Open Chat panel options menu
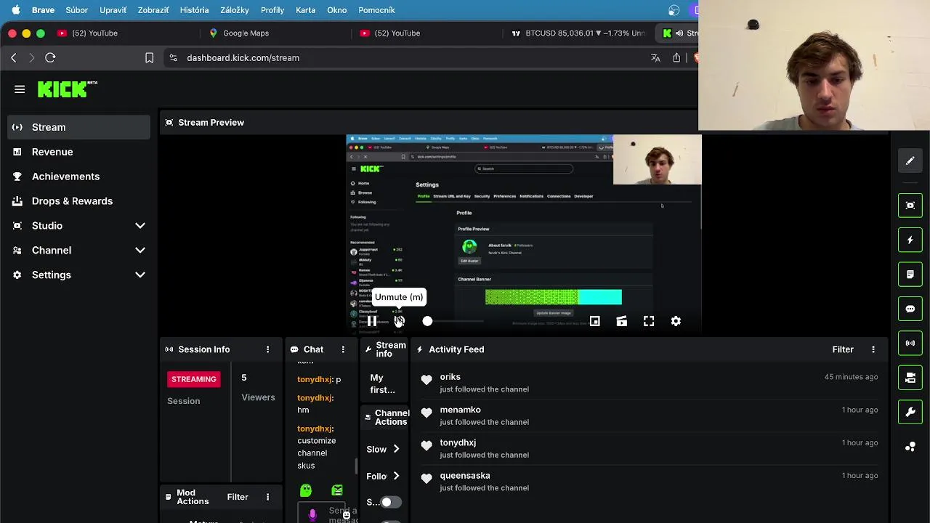Image resolution: width=930 pixels, height=523 pixels. (x=343, y=349)
